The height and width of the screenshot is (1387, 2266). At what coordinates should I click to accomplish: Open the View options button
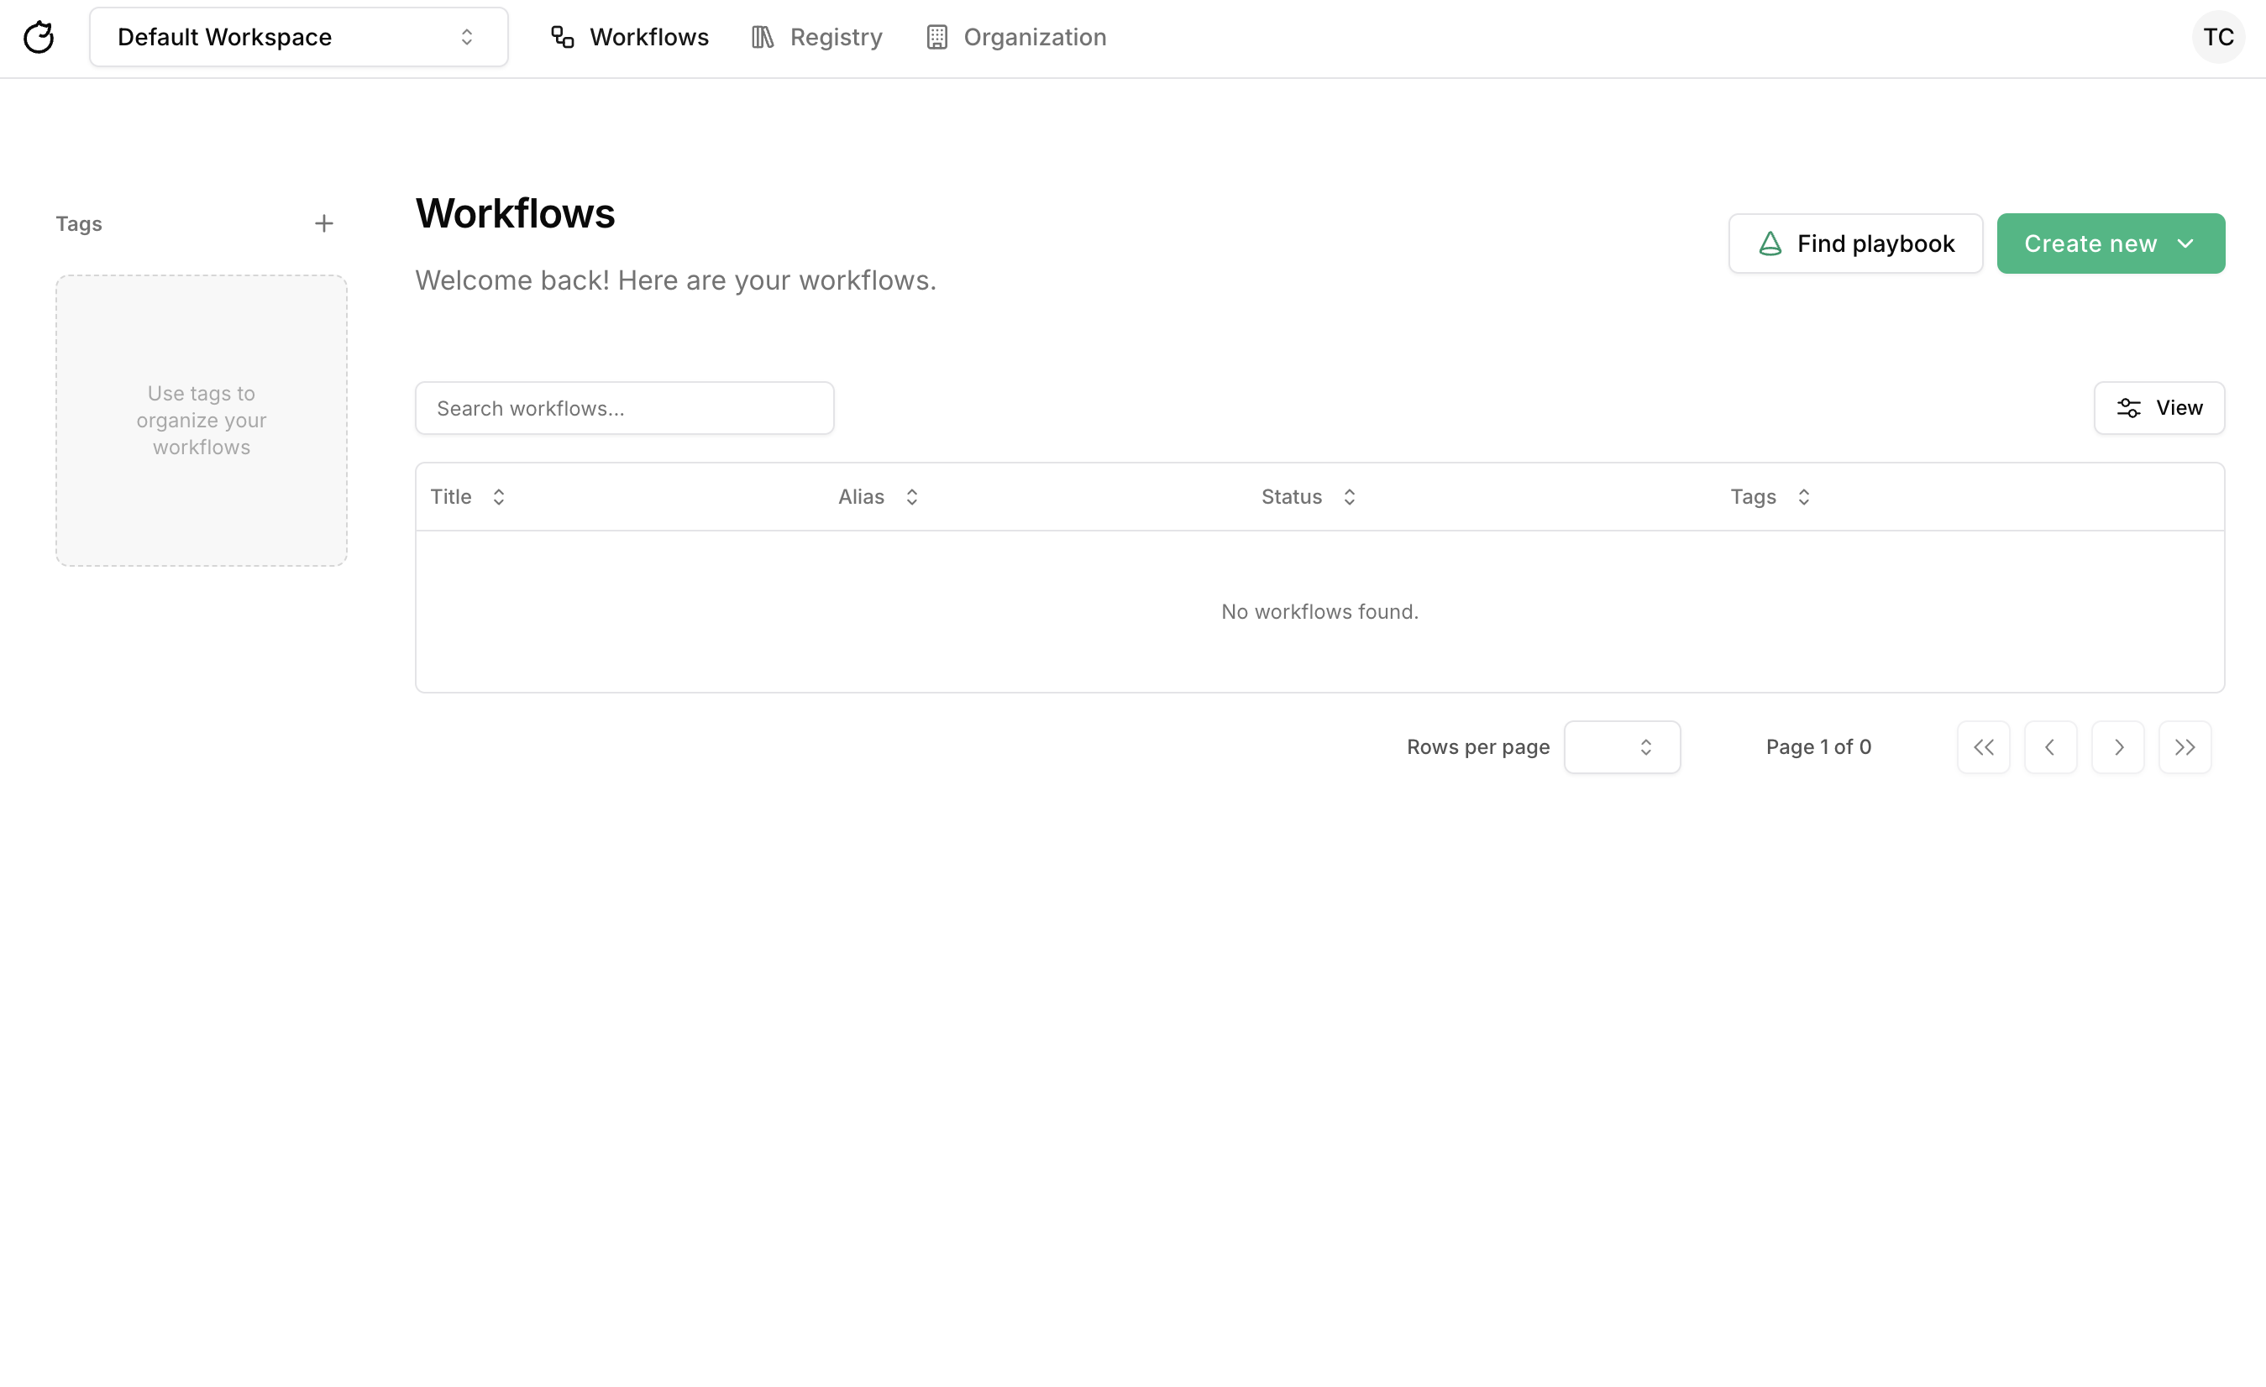pyautogui.click(x=2158, y=408)
